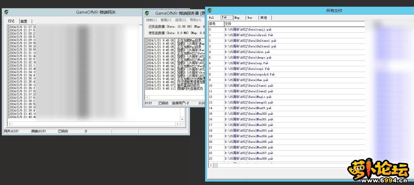Image resolution: width=414 pixels, height=185 pixels.
Task: Open the 查看(V) menu
Action: coord(166,20)
